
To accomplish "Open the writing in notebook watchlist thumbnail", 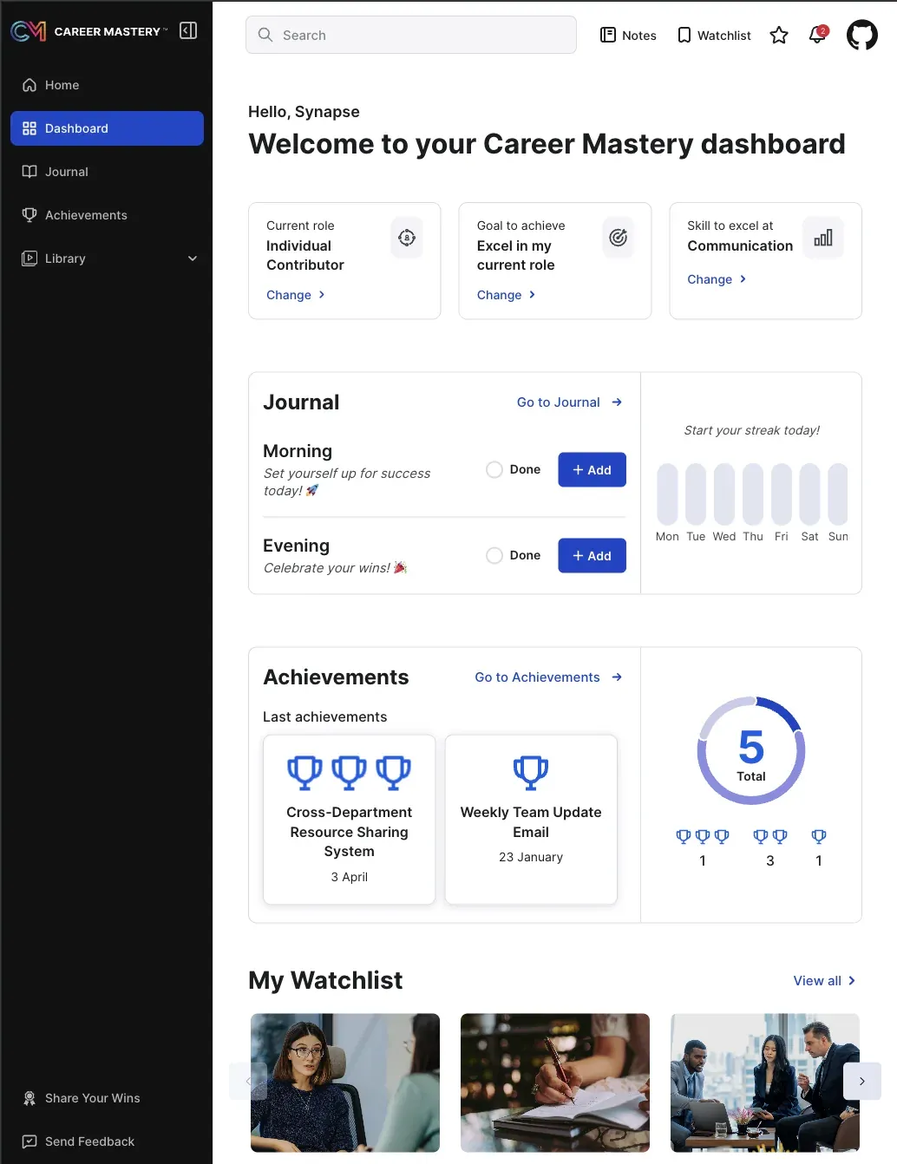I will [x=555, y=1082].
